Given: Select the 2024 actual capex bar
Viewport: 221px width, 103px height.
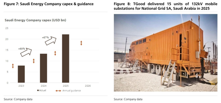Looking at the screenshot, I should tap(44, 68).
